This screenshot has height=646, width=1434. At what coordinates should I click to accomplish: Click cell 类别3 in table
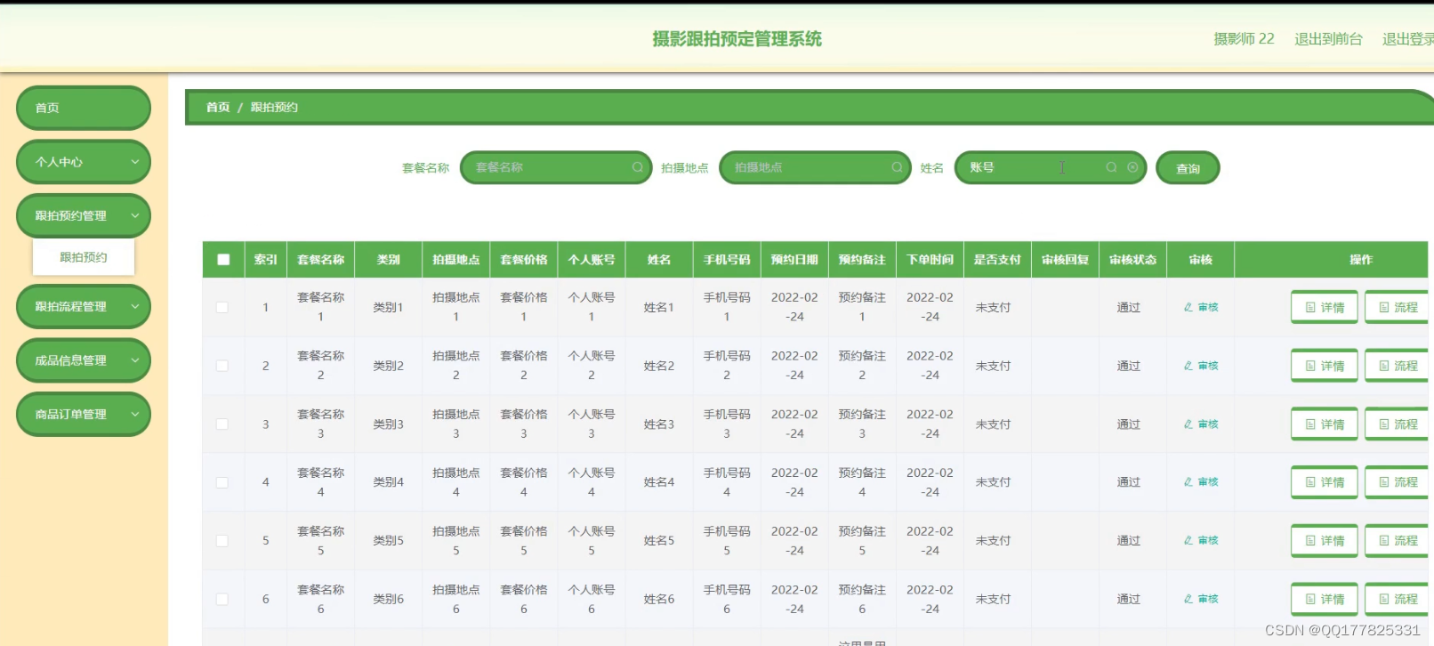tap(389, 424)
